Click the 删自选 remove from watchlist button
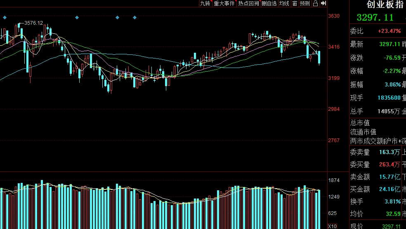This screenshot has height=229, width=406. (269, 3)
